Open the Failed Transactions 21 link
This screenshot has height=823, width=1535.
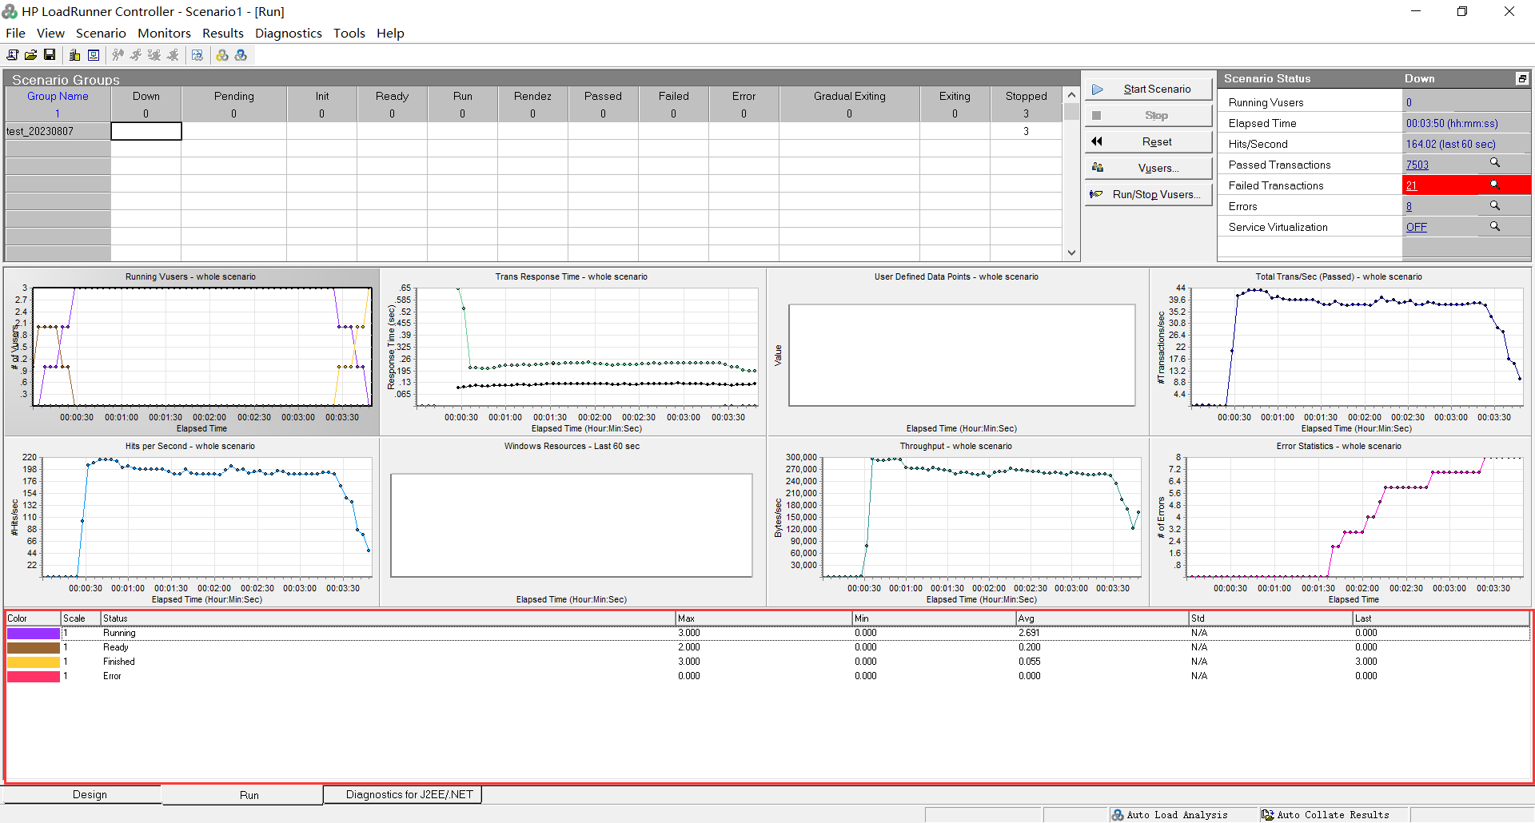tap(1411, 185)
